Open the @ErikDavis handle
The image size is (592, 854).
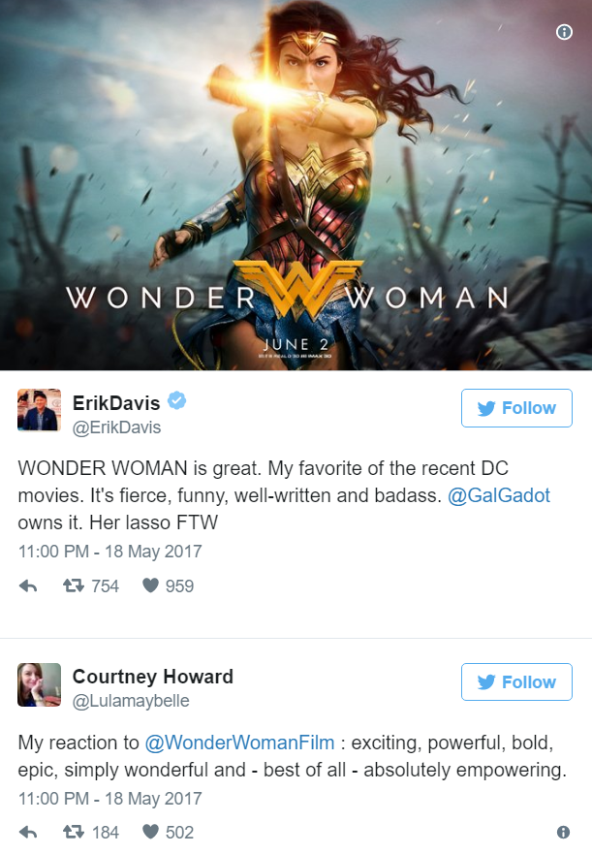point(116,427)
